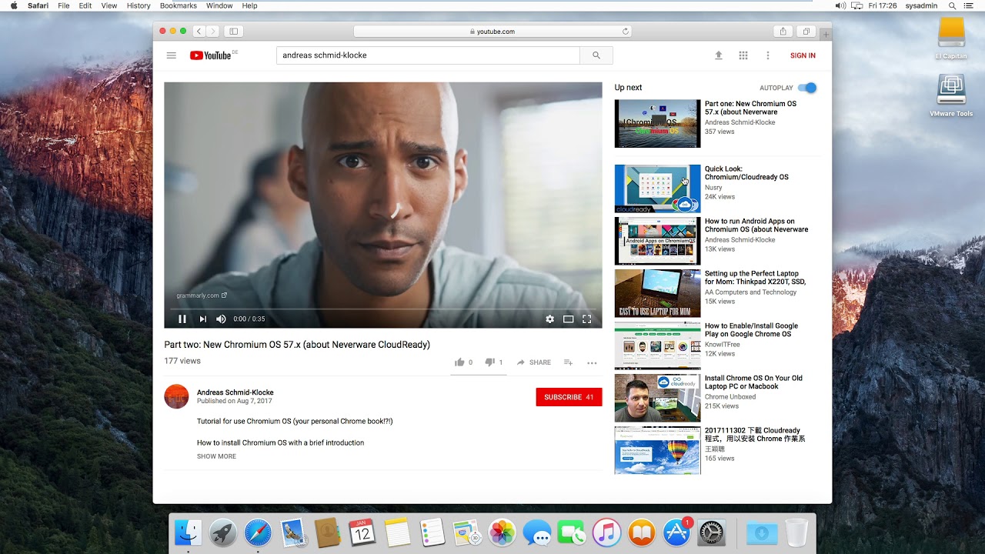Open the Apple menu
The image size is (985, 554).
(13, 5)
